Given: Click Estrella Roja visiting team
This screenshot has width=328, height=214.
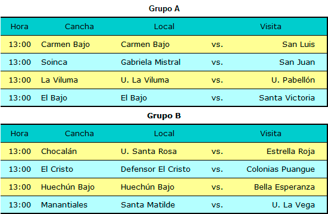Looking at the screenshot, I should (x=290, y=152).
